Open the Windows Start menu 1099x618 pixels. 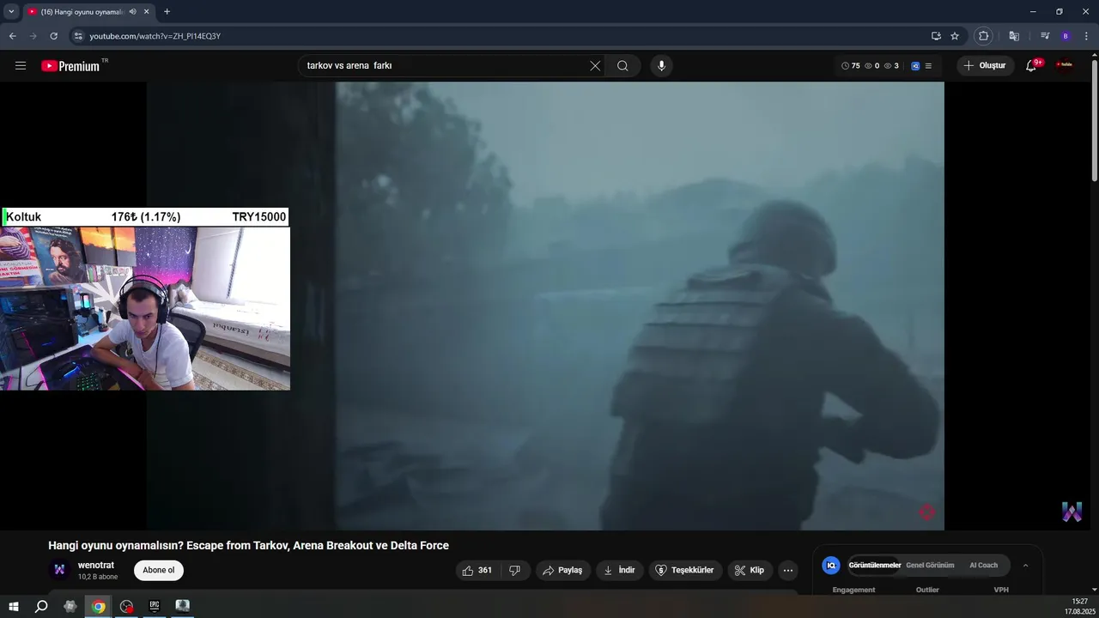click(x=14, y=607)
